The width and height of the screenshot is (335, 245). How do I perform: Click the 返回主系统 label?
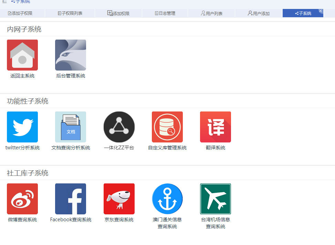(x=22, y=76)
